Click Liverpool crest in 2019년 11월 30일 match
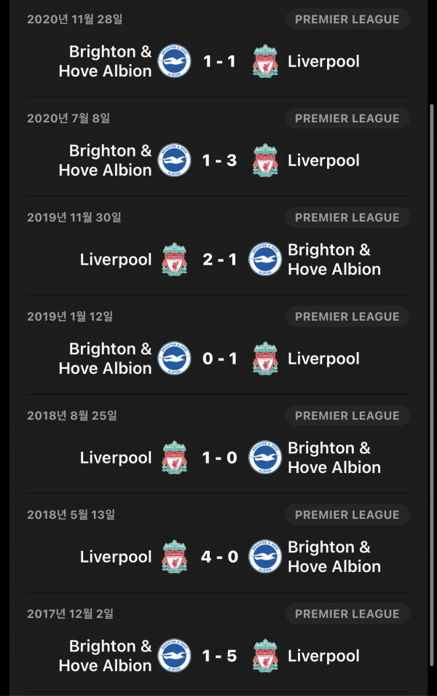Image resolution: width=437 pixels, height=696 pixels. click(x=174, y=259)
